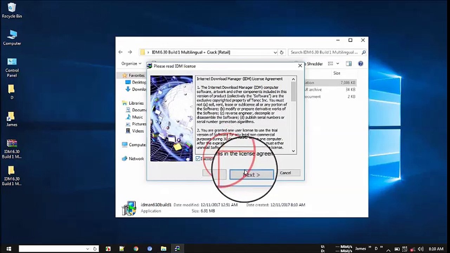Click the idman630build1 file name in details pane
This screenshot has width=450, height=253.
pos(156,205)
